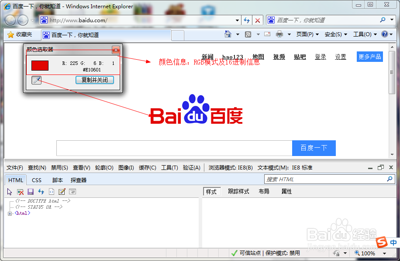Click the 更多产品 button
The width and height of the screenshot is (400, 261).
click(x=369, y=57)
